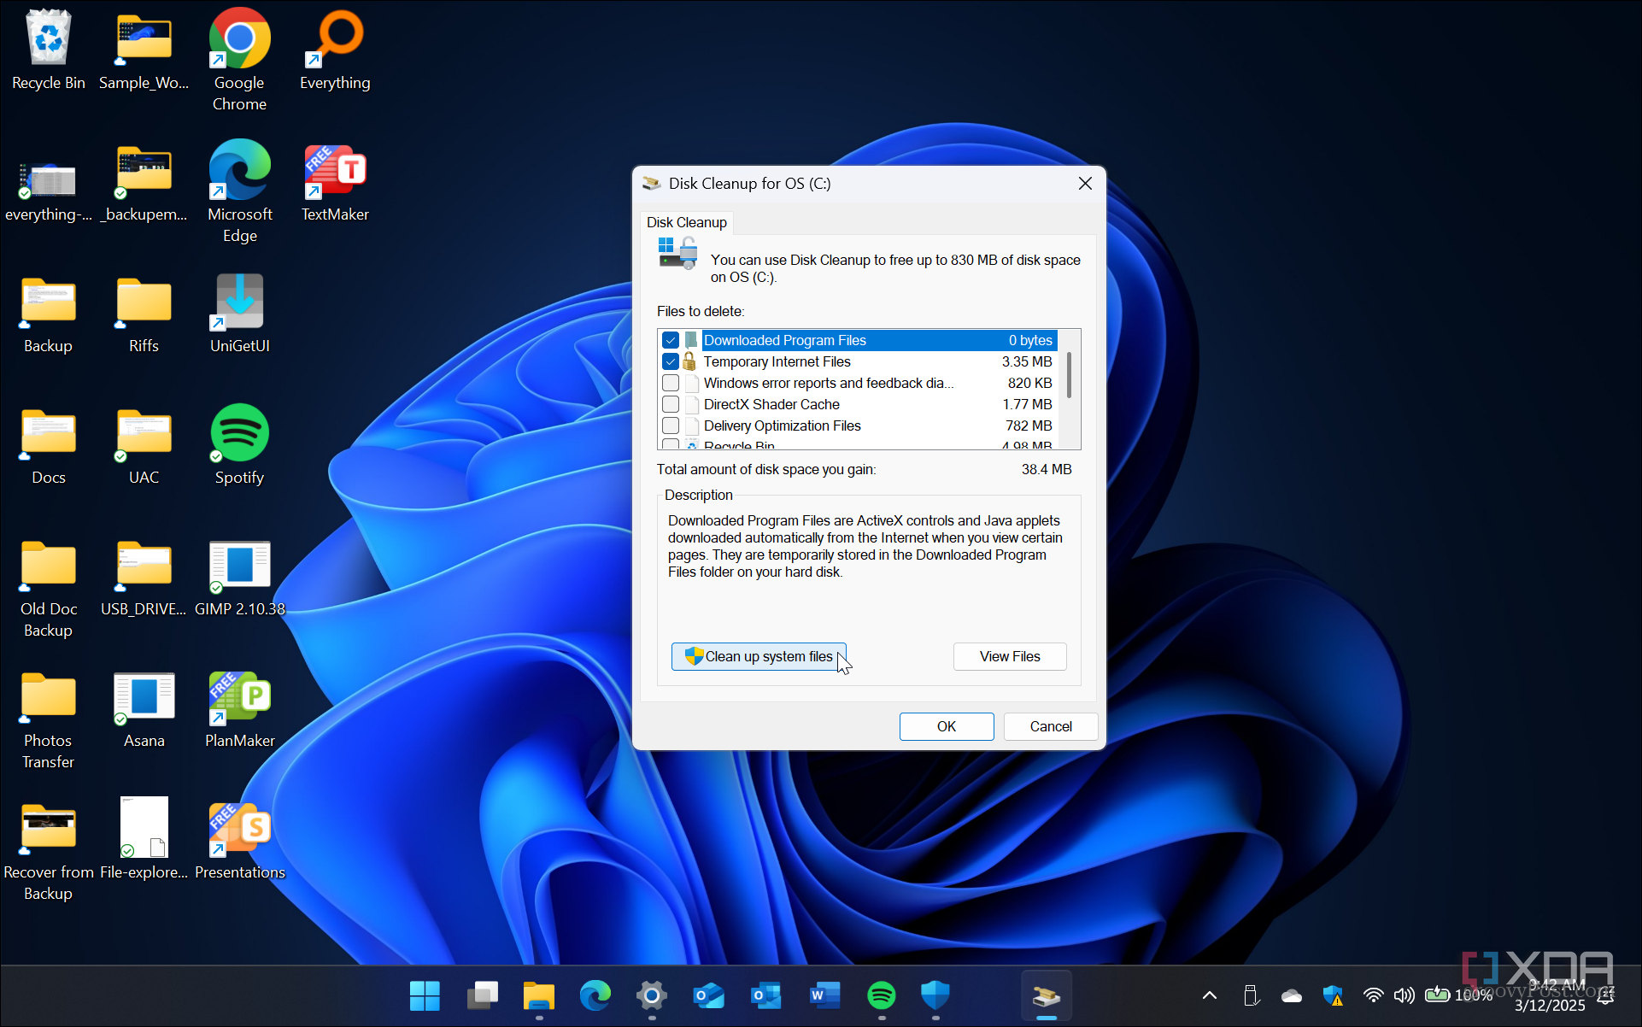The image size is (1642, 1027).
Task: Select the Everything search desktop shortcut
Action: (335, 50)
